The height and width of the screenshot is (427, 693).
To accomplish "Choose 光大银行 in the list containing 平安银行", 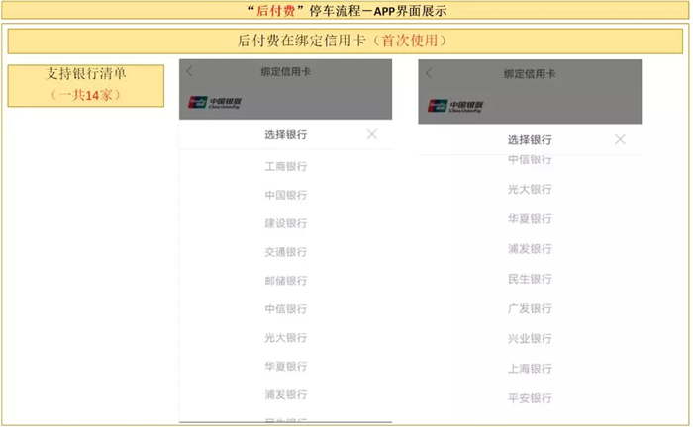I will pos(530,189).
